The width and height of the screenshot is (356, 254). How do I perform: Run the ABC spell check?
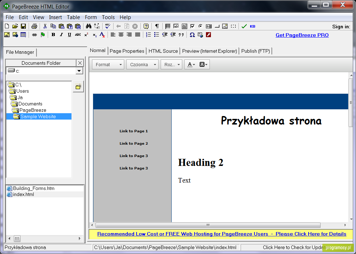click(108, 26)
